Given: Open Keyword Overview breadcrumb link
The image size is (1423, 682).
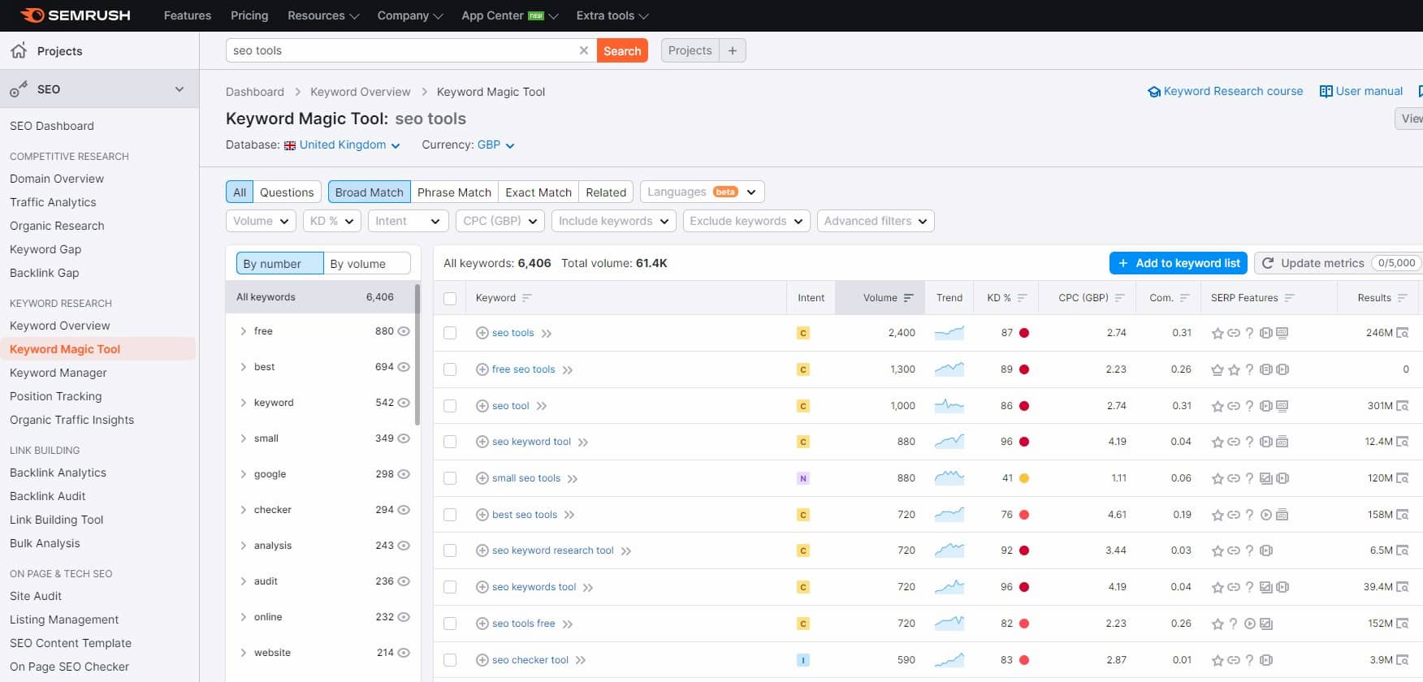Looking at the screenshot, I should [360, 92].
